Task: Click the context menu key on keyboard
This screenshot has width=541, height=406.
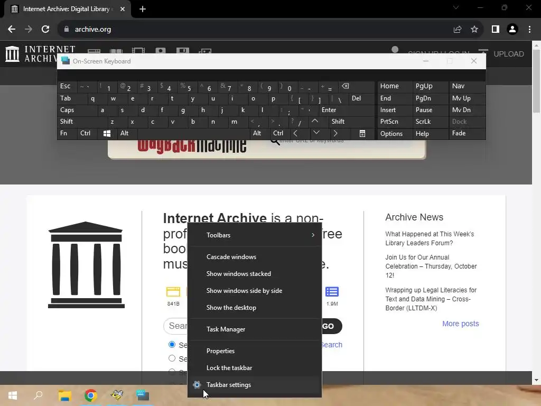Action: (362, 134)
